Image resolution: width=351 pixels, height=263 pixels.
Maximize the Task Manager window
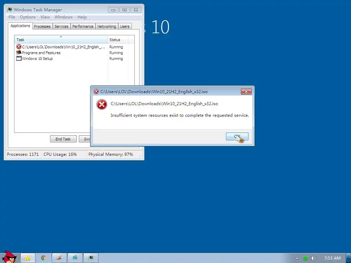(x=124, y=10)
